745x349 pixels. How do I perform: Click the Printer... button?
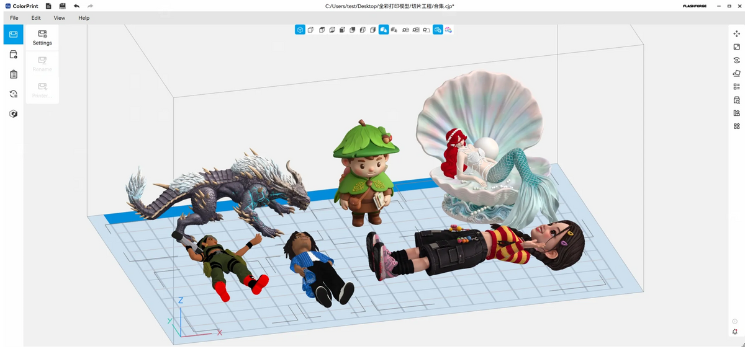pyautogui.click(x=42, y=91)
